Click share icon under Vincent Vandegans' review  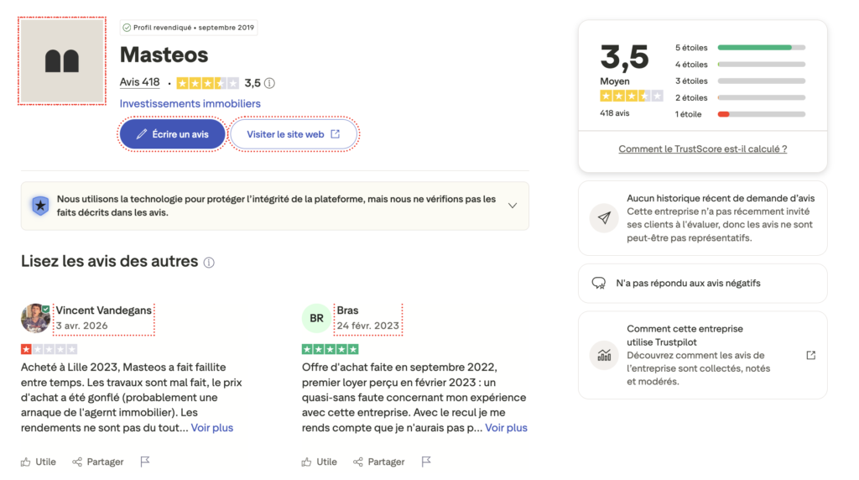(77, 462)
